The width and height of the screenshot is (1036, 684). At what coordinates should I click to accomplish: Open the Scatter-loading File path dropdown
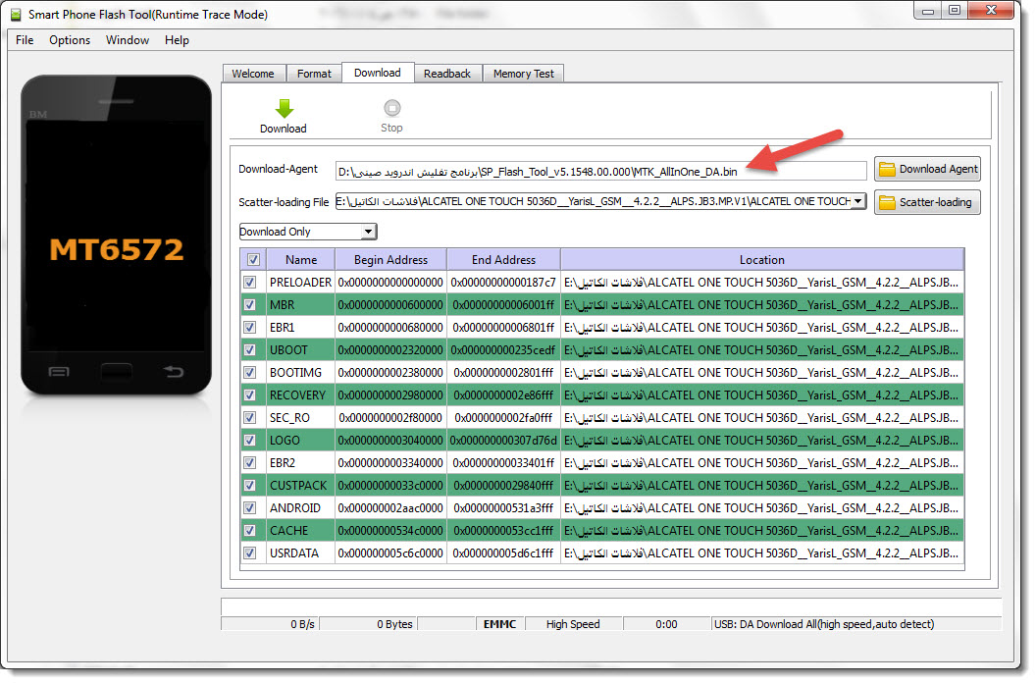pos(858,201)
